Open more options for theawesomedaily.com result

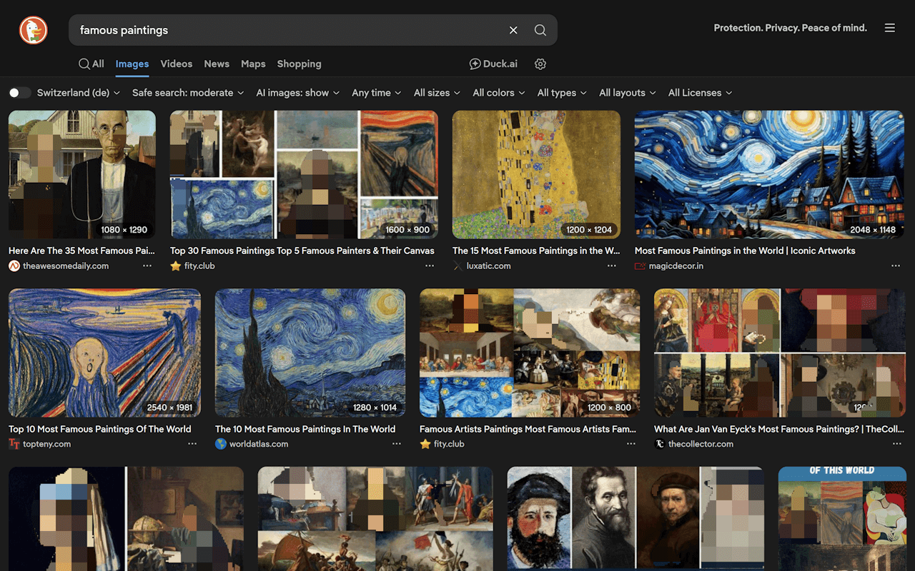click(147, 266)
